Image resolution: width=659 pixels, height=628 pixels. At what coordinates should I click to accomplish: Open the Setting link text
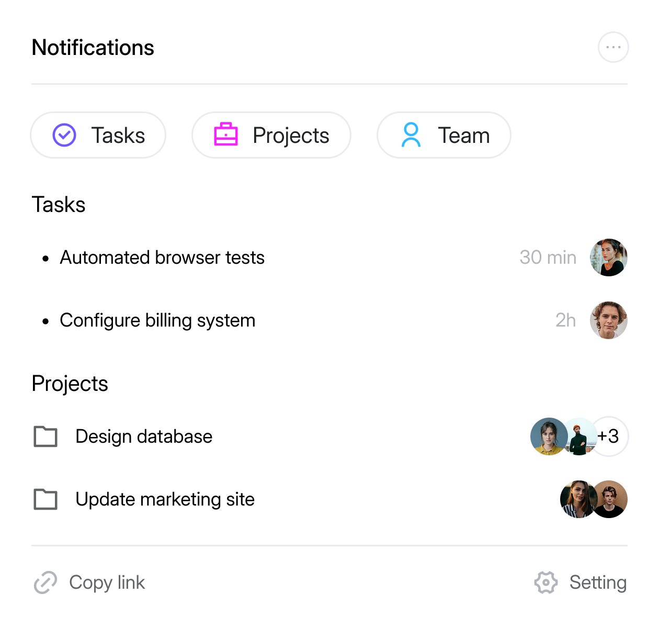coord(598,582)
